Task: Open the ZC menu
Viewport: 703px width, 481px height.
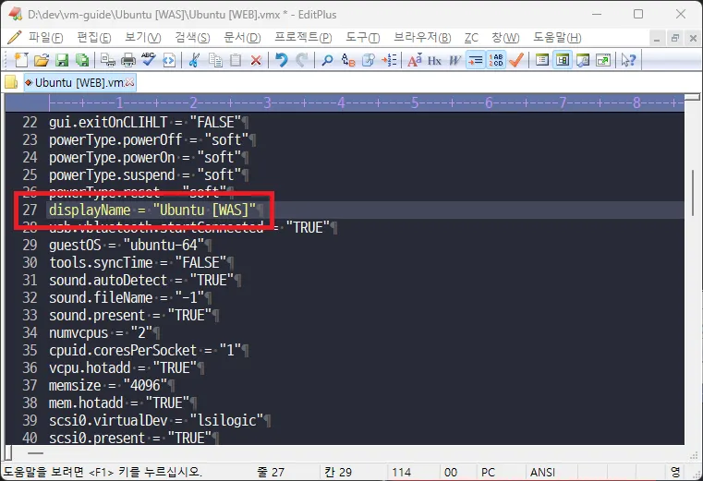Action: 471,37
